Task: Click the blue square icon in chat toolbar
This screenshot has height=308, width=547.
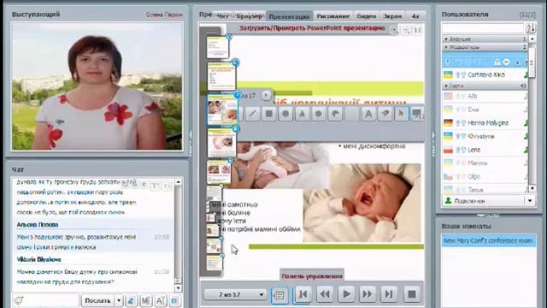Action: tap(175, 300)
